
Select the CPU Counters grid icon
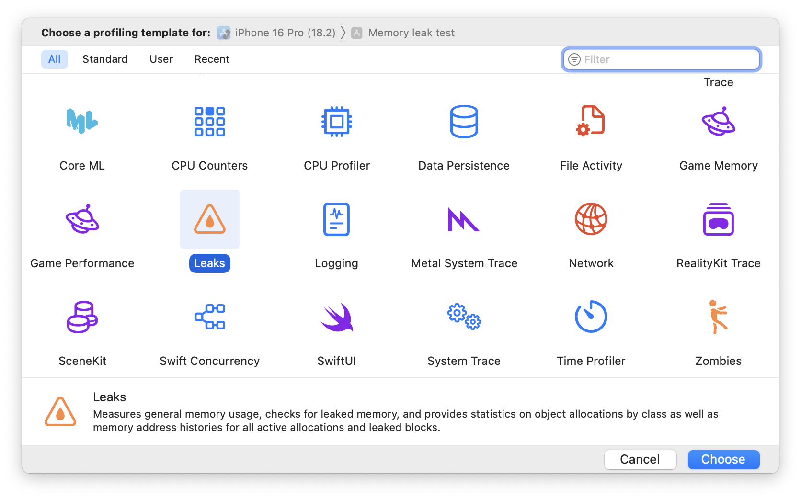(210, 122)
